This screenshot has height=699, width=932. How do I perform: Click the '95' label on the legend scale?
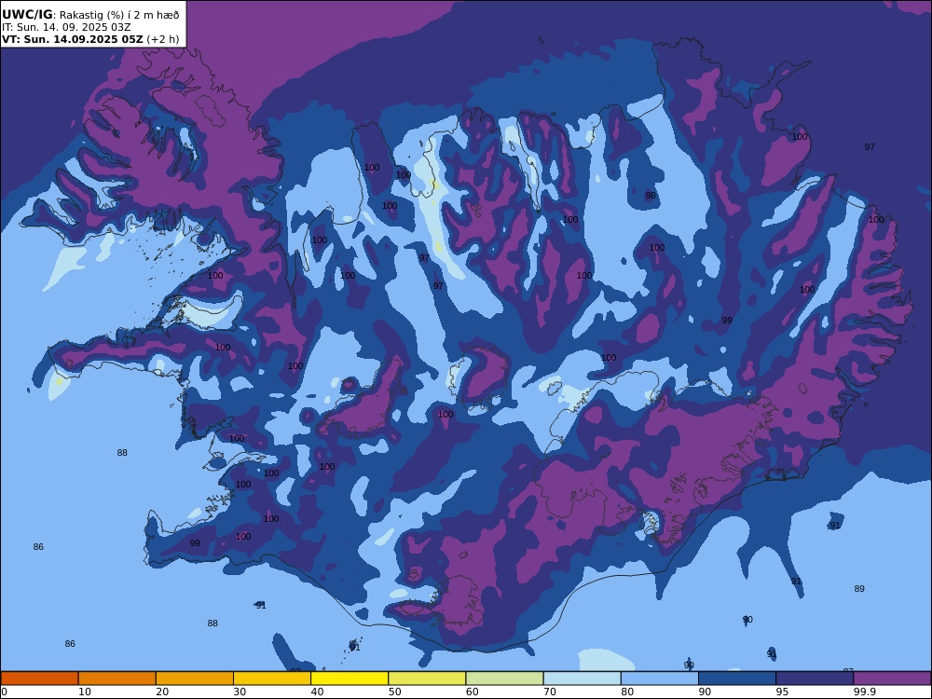pyautogui.click(x=784, y=692)
